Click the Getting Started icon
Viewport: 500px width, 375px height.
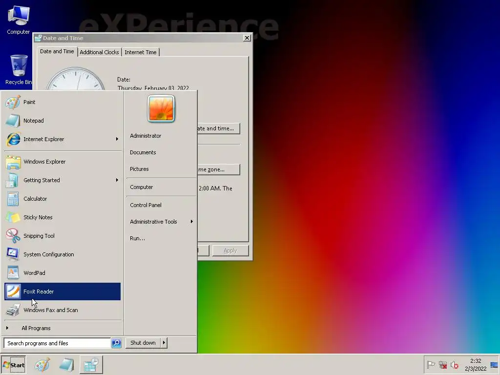pos(13,180)
